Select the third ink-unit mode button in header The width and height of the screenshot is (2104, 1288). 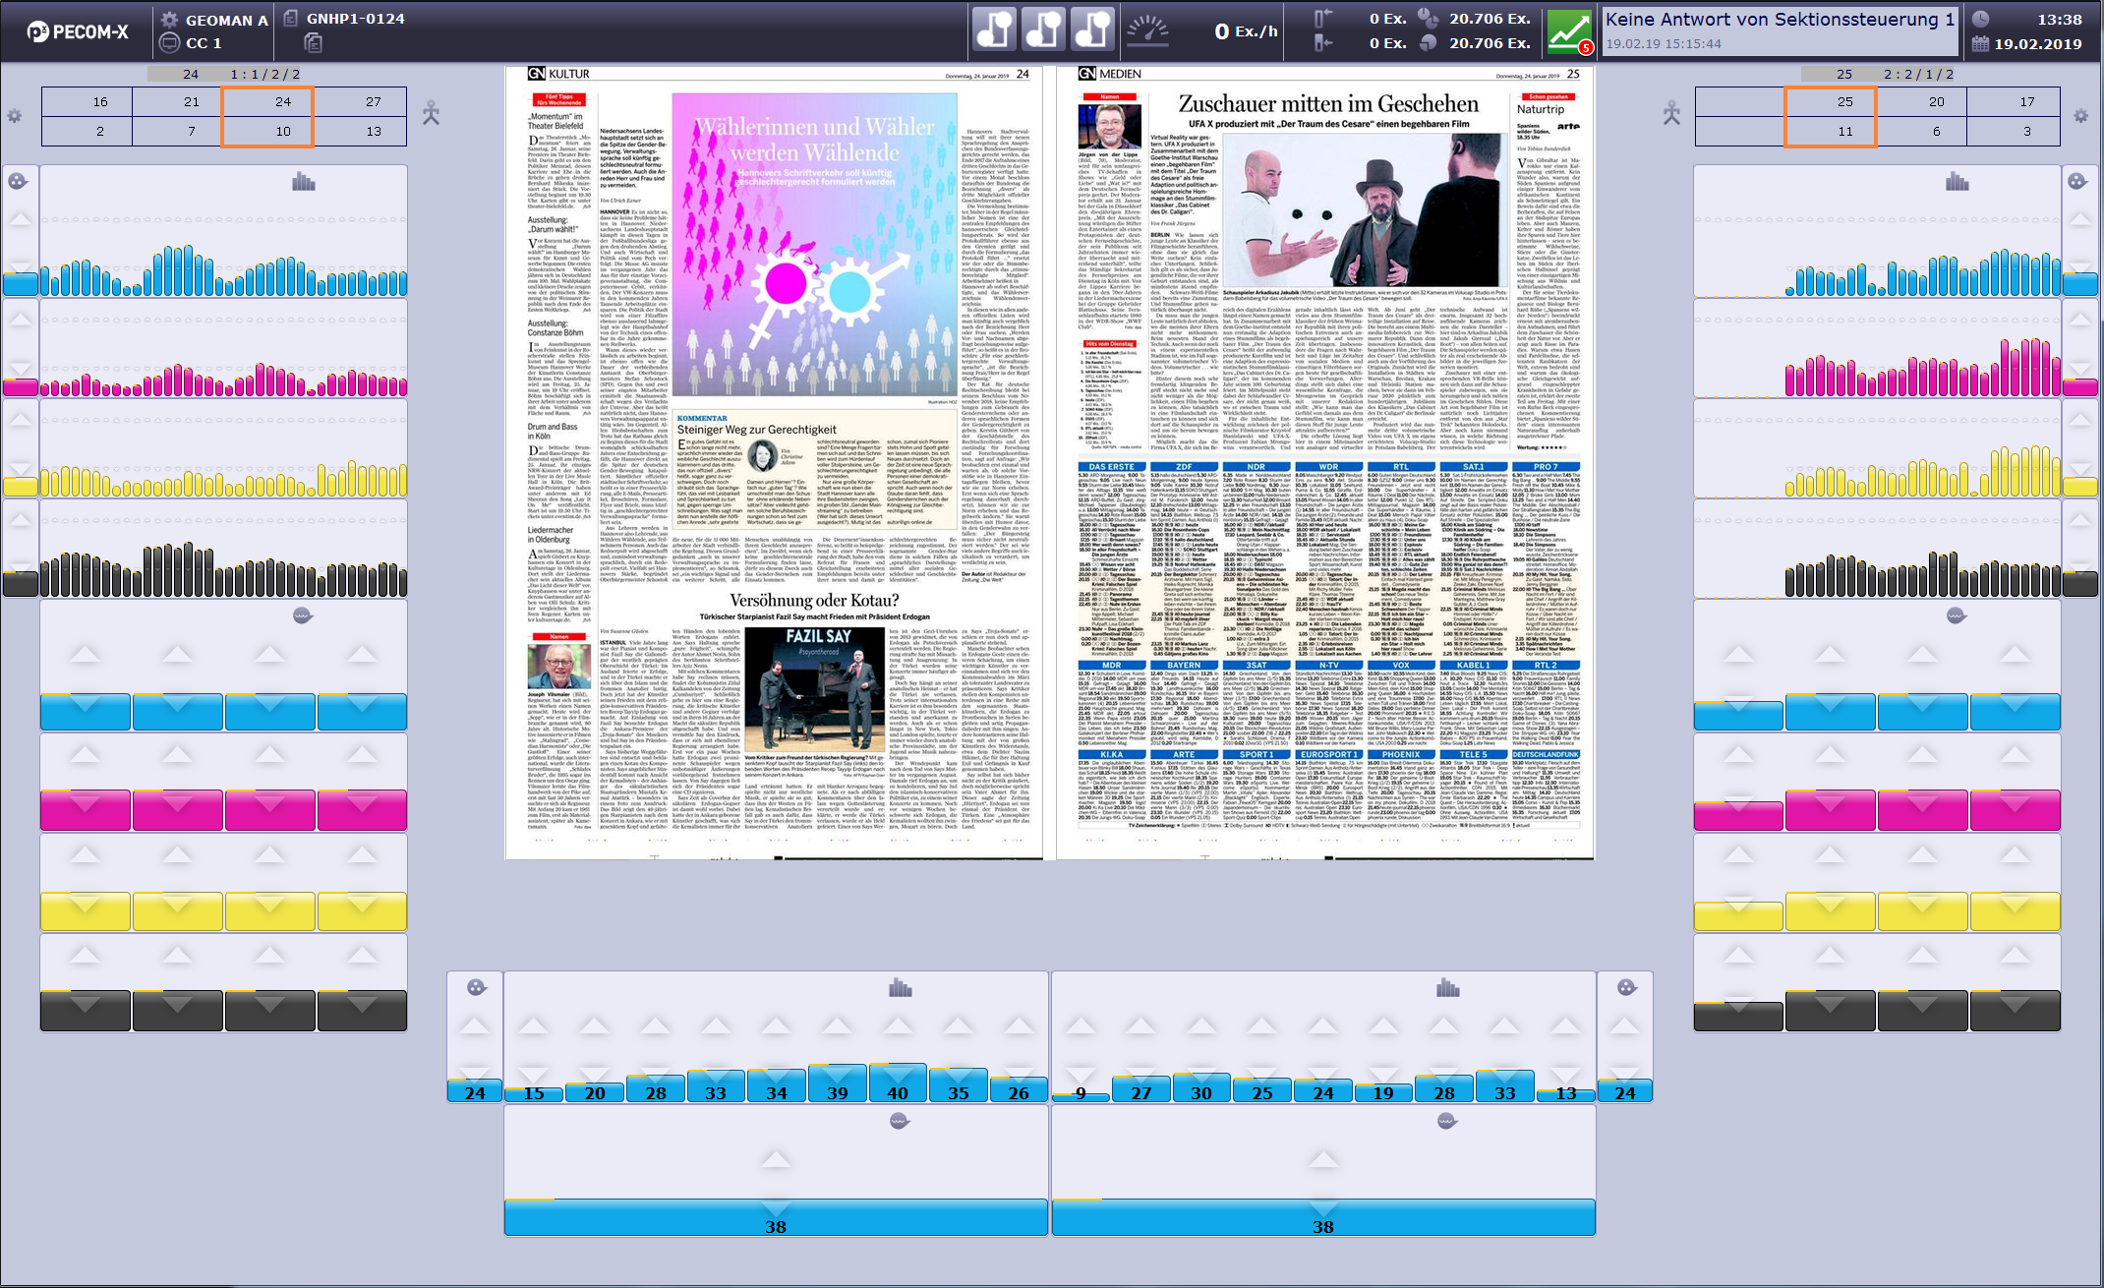tap(1091, 29)
